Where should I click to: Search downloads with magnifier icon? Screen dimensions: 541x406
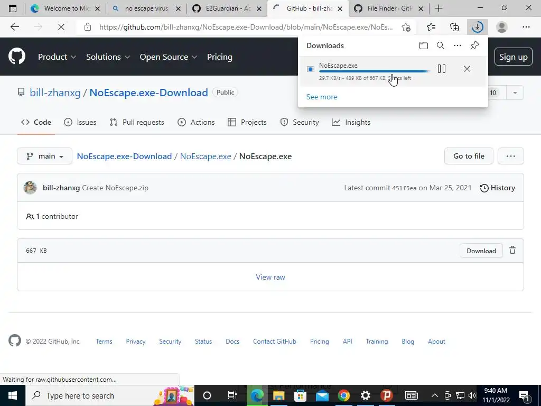click(x=440, y=45)
